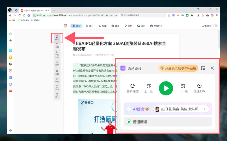Select the 原文 tab
The width and height of the screenshot is (227, 141).
(x=77, y=26)
